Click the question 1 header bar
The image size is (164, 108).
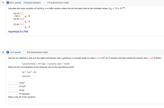click(82, 3)
